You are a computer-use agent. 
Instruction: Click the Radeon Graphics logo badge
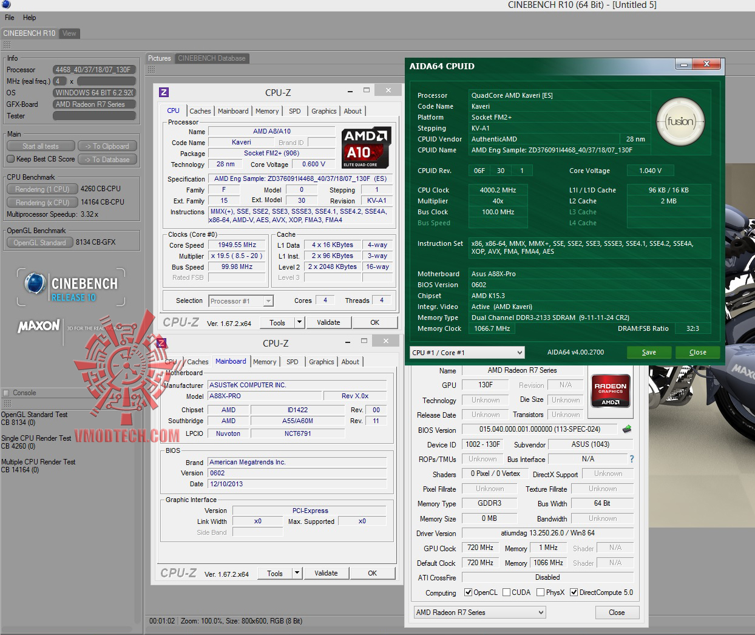(611, 390)
